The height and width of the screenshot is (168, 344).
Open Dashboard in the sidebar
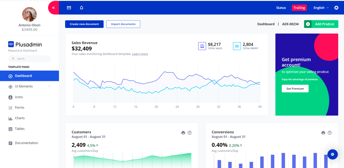tap(29, 76)
